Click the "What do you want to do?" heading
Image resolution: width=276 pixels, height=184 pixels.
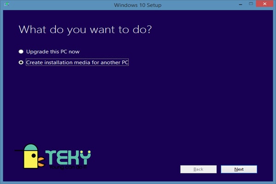tap(85, 29)
